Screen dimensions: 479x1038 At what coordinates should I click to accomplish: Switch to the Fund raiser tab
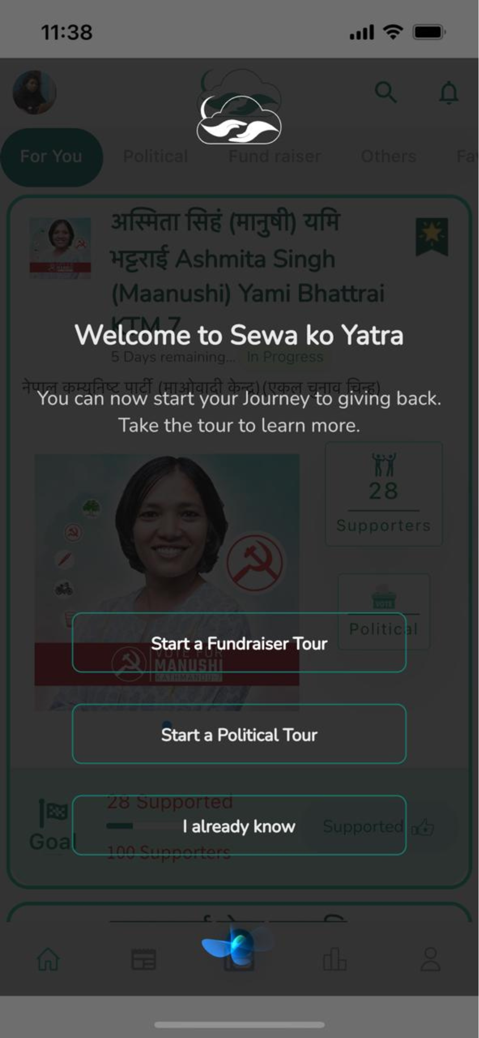pyautogui.click(x=275, y=156)
